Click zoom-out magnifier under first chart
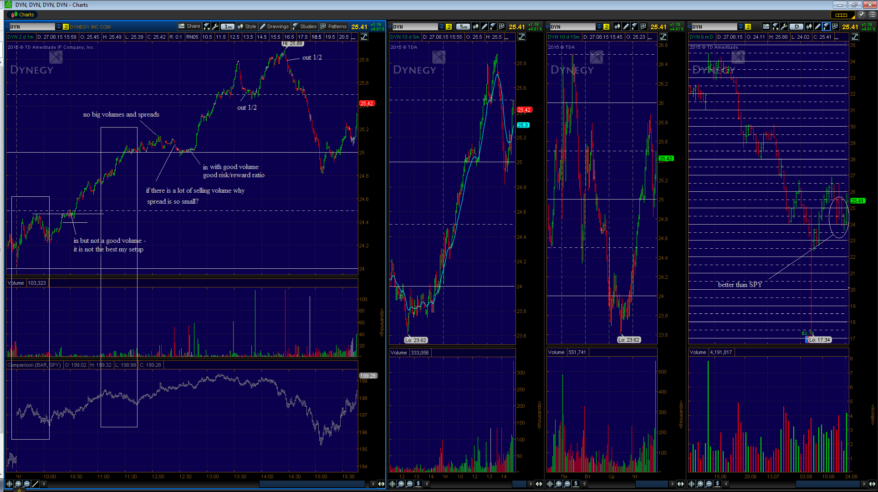878x492 pixels. tap(27, 484)
